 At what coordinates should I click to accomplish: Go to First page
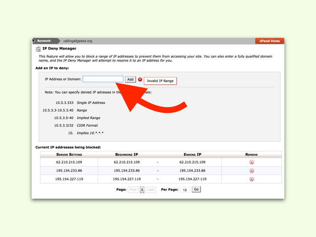[x=133, y=190]
